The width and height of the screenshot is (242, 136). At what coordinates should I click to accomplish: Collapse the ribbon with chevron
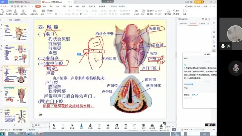click(x=214, y=6)
